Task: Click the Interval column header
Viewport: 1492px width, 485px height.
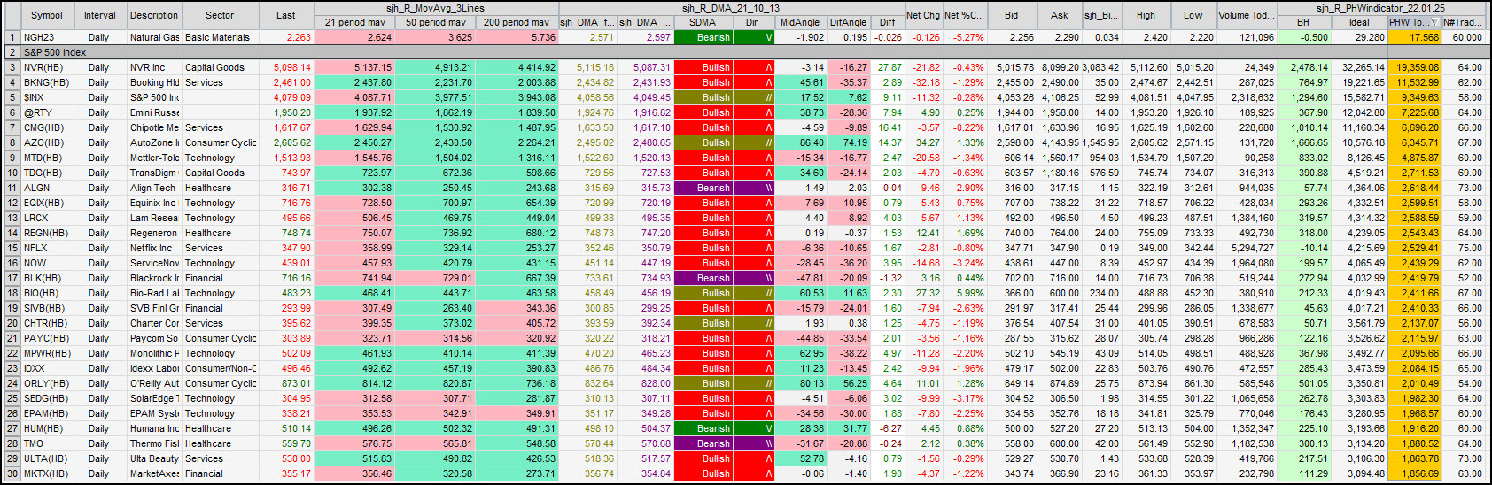Action: (100, 15)
